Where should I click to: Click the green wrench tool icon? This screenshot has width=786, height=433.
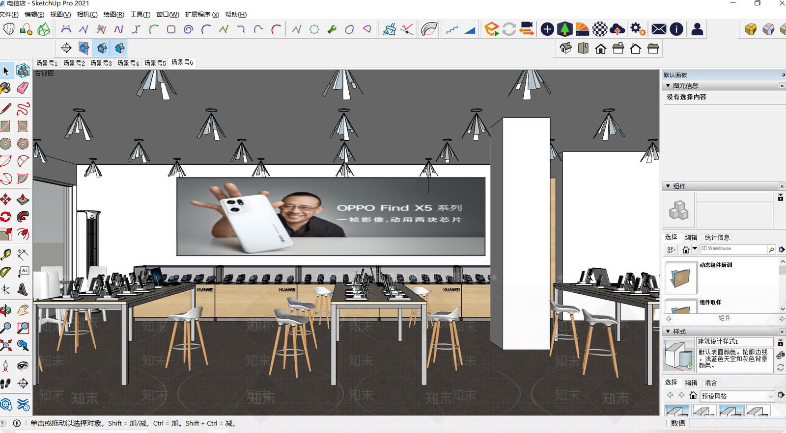[332, 29]
